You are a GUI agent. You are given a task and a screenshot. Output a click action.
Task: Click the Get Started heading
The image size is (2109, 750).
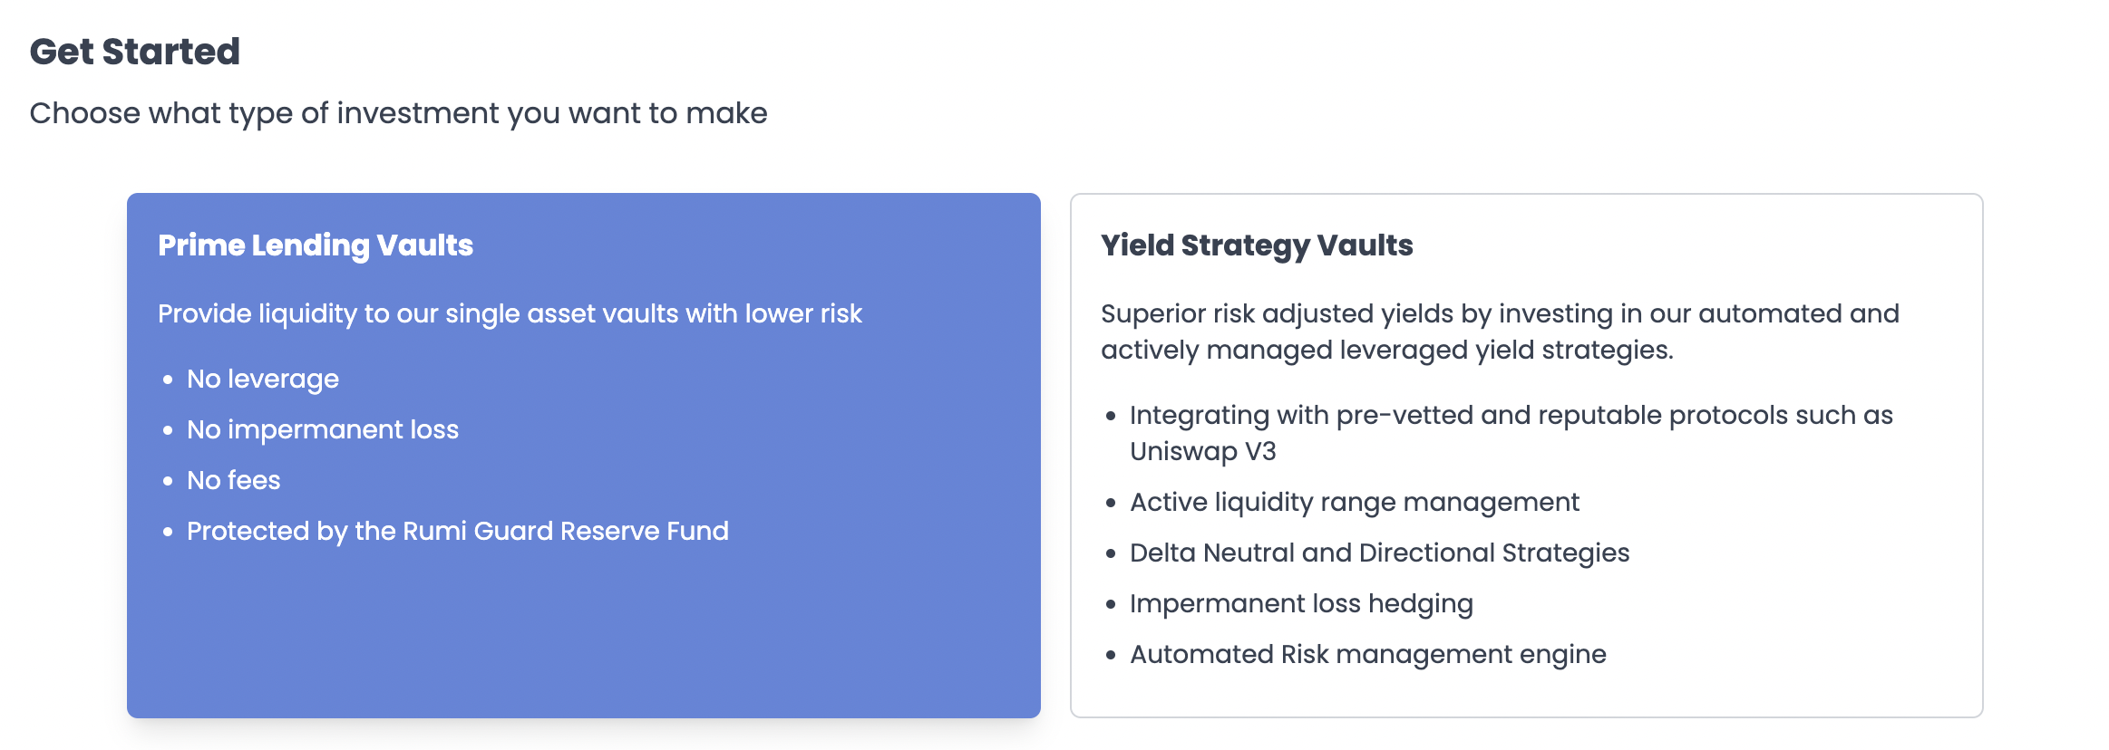coord(135,52)
